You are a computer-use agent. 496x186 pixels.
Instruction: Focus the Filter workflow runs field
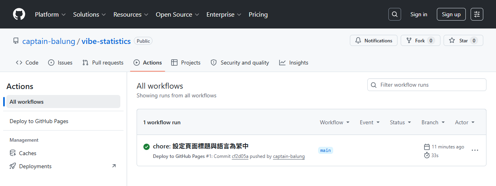(x=427, y=85)
